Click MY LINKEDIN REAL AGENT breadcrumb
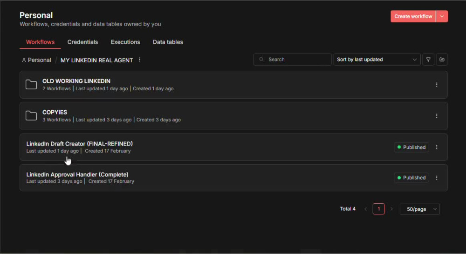 coord(96,60)
